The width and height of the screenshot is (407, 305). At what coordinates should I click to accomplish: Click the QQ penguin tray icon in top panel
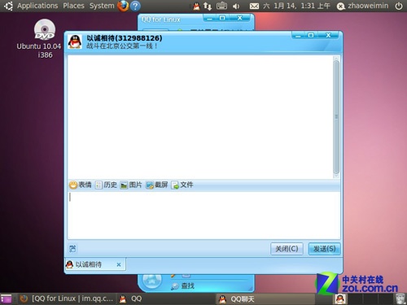pyautogui.click(x=196, y=6)
